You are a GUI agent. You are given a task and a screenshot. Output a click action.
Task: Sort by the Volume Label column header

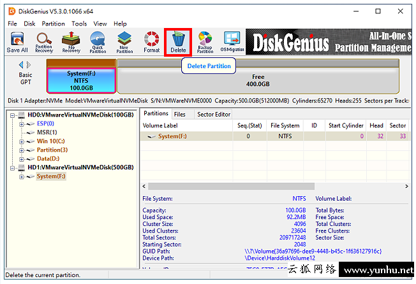click(x=186, y=125)
